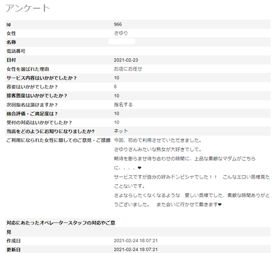Click the line ことないです。
273x253 pixels.
click(x=130, y=186)
